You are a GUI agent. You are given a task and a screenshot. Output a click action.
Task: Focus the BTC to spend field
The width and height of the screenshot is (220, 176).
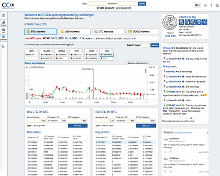click(x=75, y=121)
